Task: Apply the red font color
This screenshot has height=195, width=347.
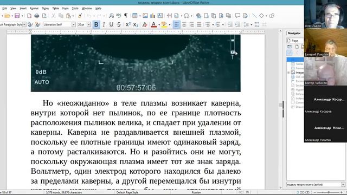Action: [153, 24]
